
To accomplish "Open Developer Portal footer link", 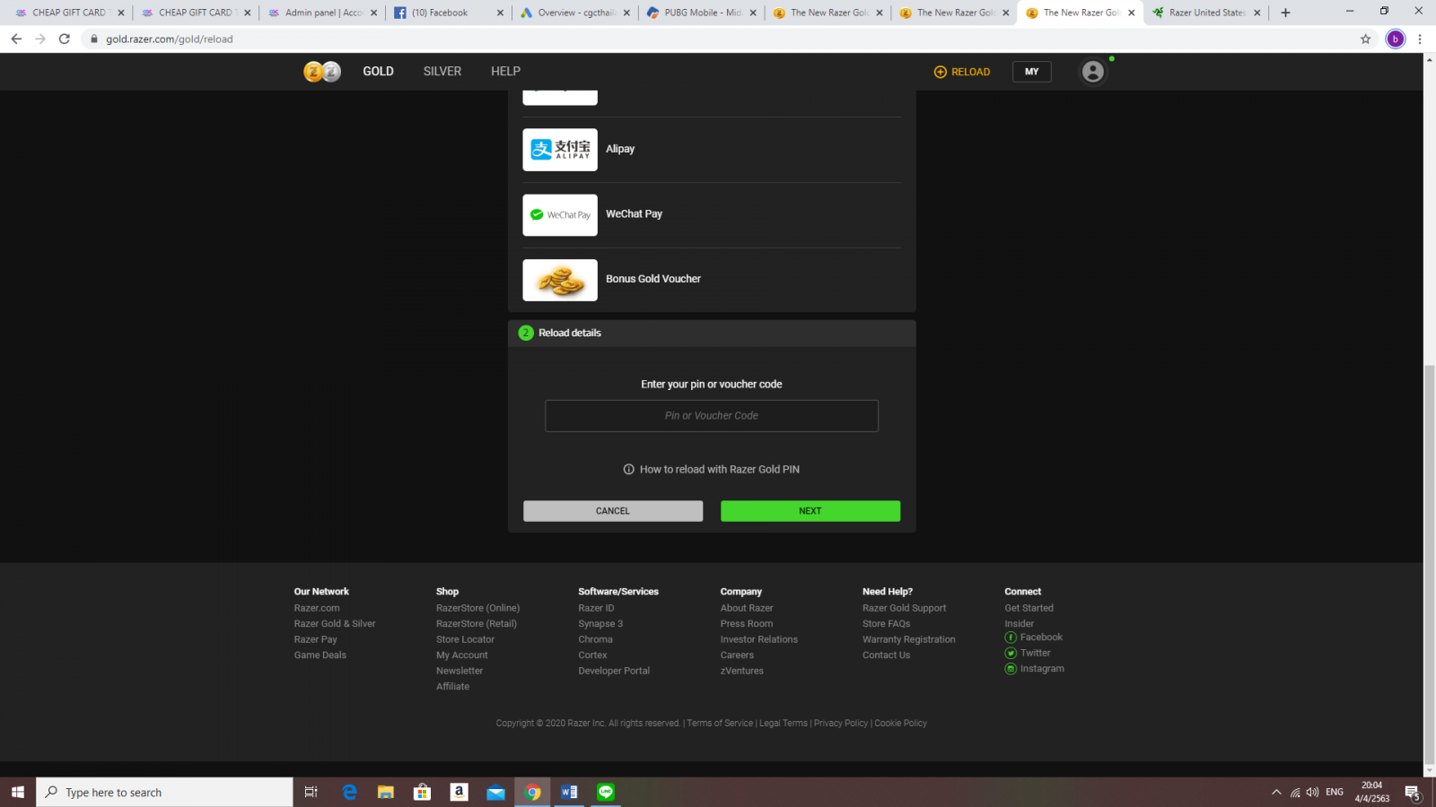I will click(x=614, y=671).
